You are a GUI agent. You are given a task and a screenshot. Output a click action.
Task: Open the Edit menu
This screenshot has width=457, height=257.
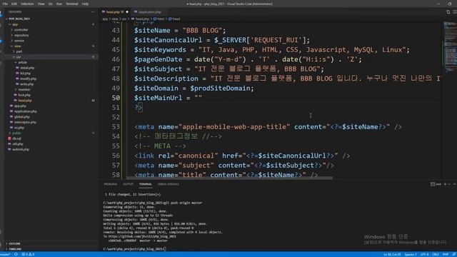(x=14, y=4)
